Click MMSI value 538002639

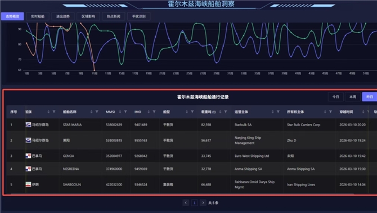coord(114,124)
